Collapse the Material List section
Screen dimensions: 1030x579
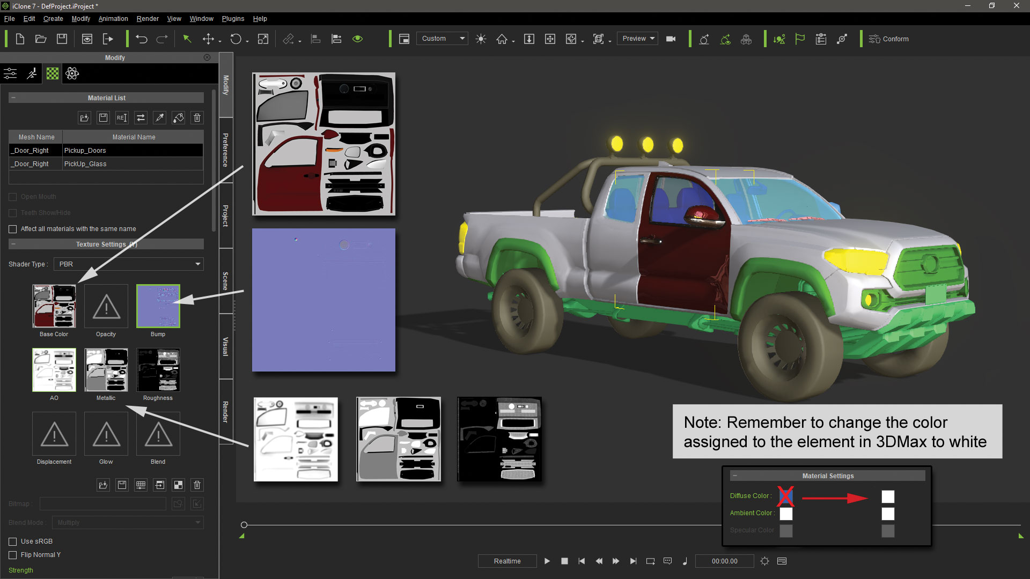coord(13,98)
